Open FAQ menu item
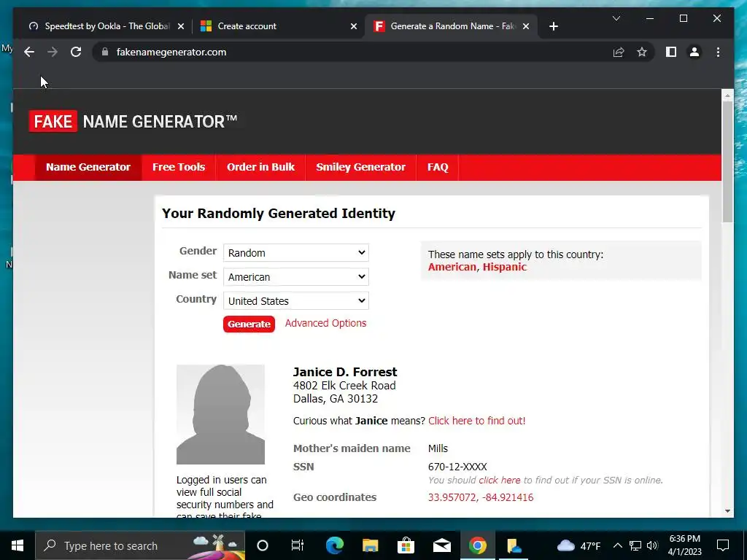 [x=438, y=167]
